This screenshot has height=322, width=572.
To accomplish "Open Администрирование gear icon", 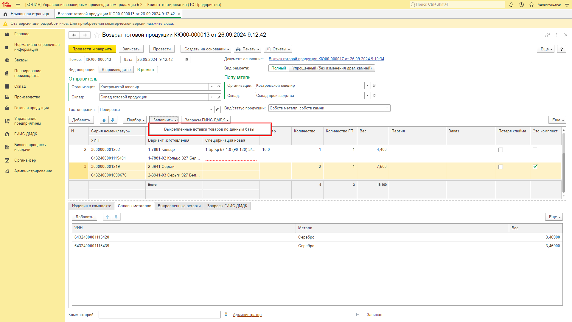I will pyautogui.click(x=7, y=171).
